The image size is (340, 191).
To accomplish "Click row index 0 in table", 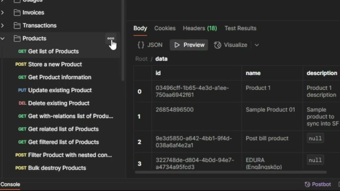I will coord(143,92).
